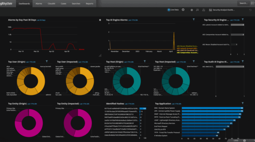Filter the Top Host (Origin) widget
This screenshot has width=255, height=142.
(x=145, y=61)
